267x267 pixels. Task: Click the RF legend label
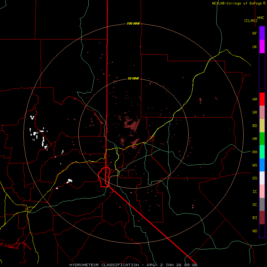pyautogui.click(x=255, y=33)
